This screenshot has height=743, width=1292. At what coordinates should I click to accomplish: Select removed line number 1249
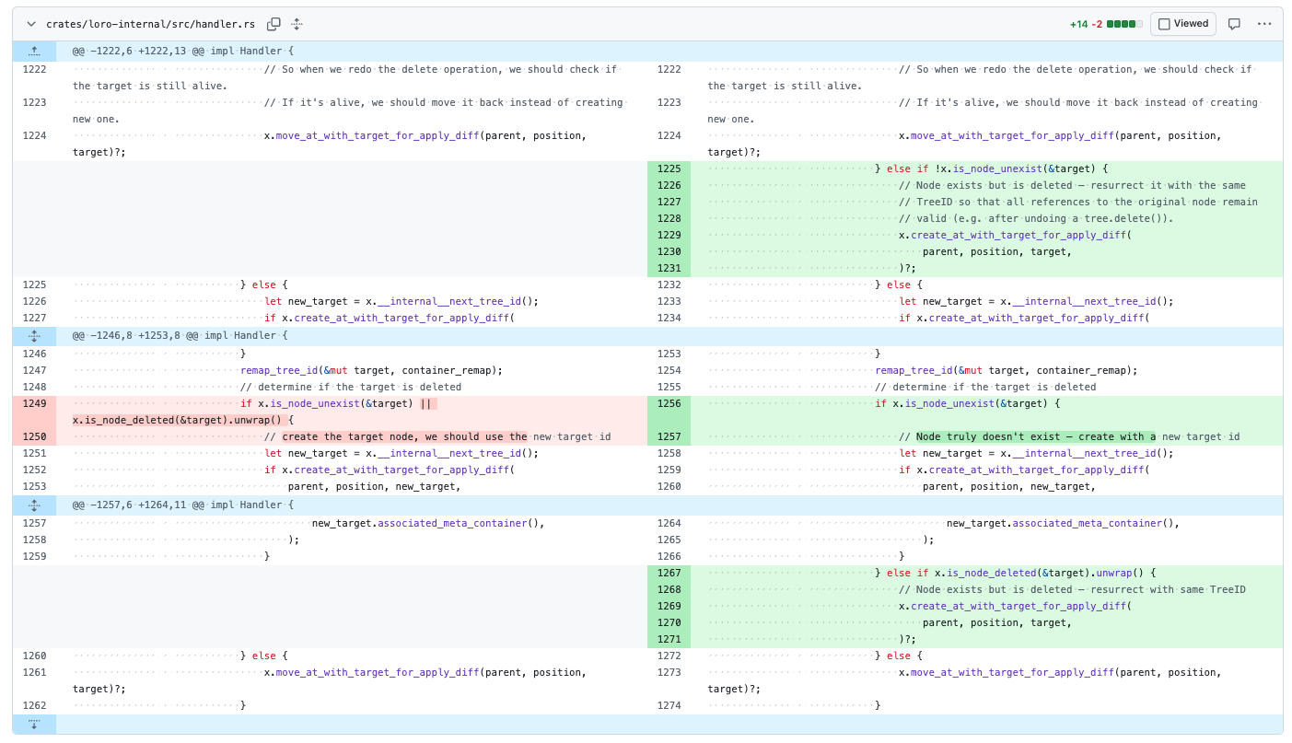pos(34,404)
